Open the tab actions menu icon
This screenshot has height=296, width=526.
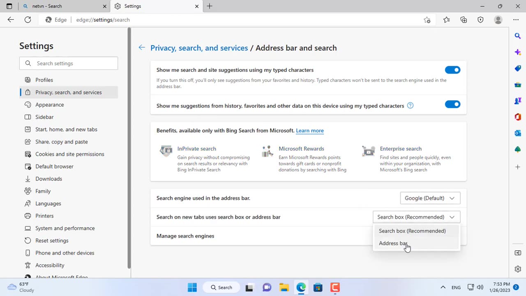click(9, 6)
